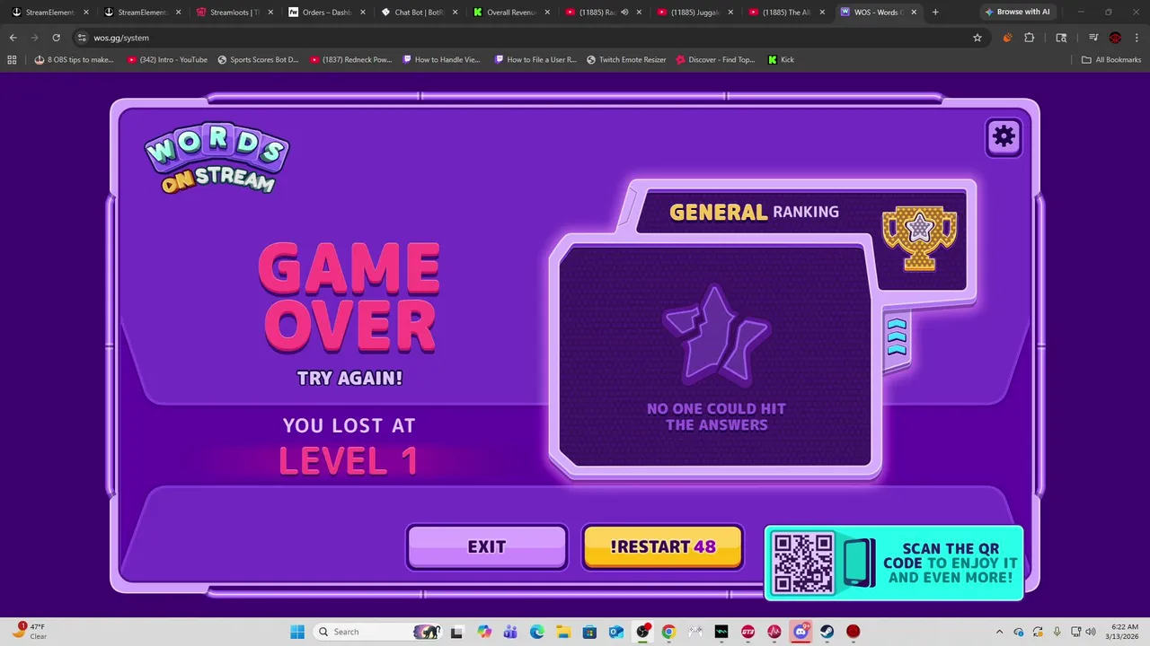Switch to the Orders – Dashboard tab
This screenshot has height=646, width=1150.
click(x=326, y=13)
